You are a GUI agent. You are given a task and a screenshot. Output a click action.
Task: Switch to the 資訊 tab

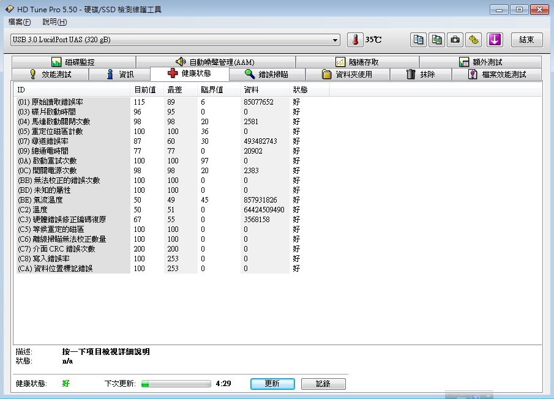(x=120, y=74)
